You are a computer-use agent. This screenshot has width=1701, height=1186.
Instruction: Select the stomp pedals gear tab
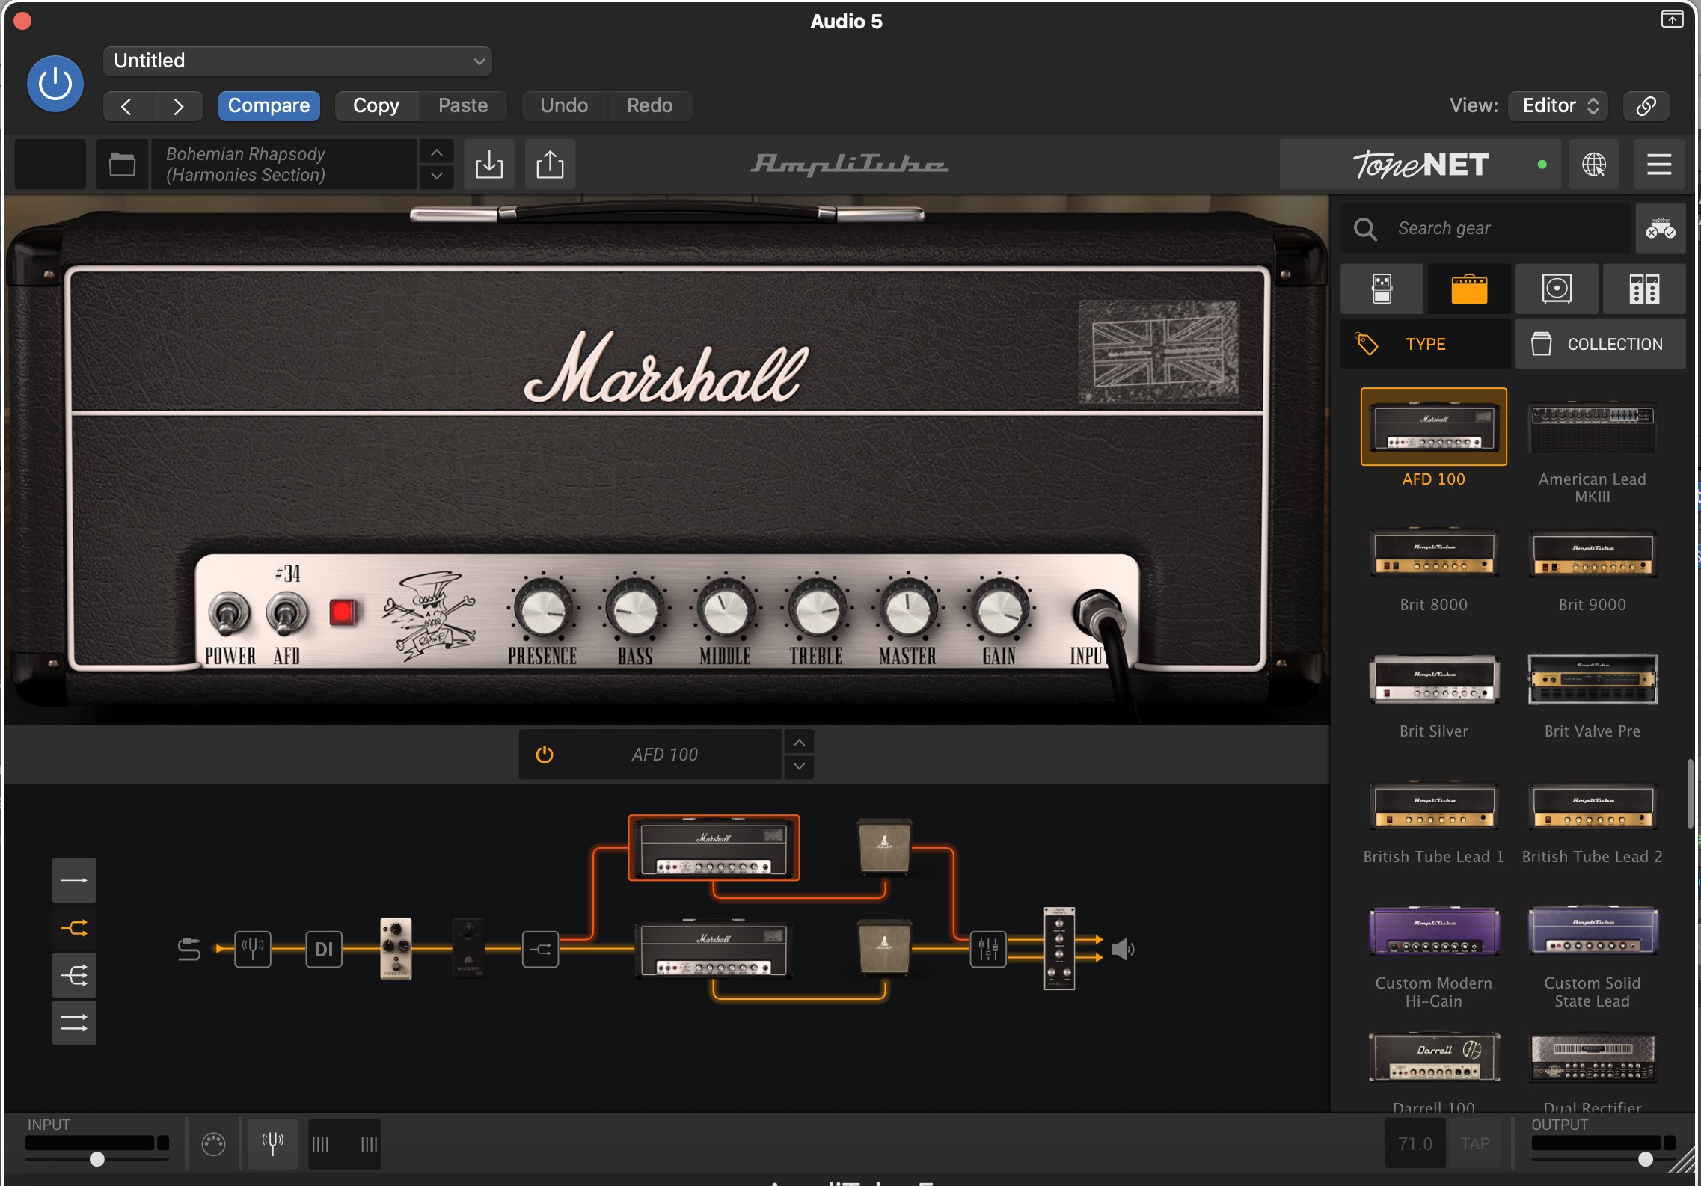tap(1382, 289)
